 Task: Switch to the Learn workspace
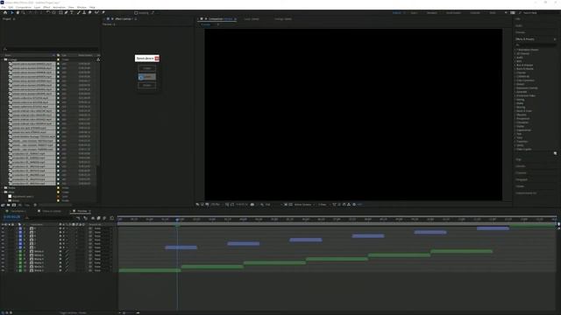[414, 13]
